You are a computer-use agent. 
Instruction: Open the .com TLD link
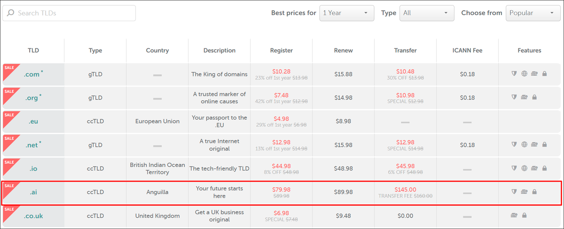point(32,74)
